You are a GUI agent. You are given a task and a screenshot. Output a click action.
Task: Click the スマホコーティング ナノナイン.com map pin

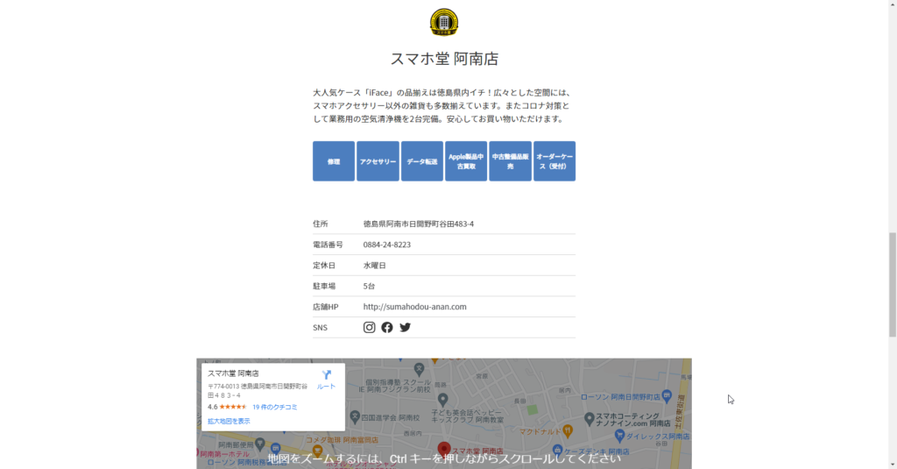[x=590, y=419]
